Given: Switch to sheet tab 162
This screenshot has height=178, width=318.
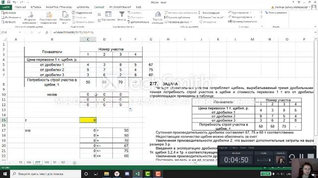Looking at the screenshot, I should (x=63, y=162).
